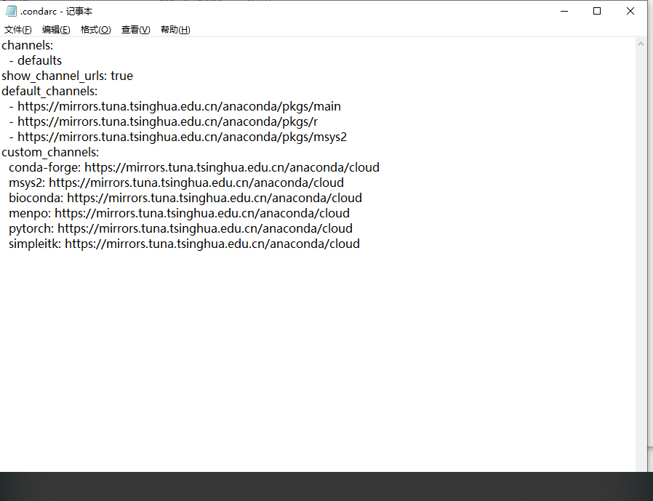Click the scrollbar up arrow

click(x=641, y=44)
